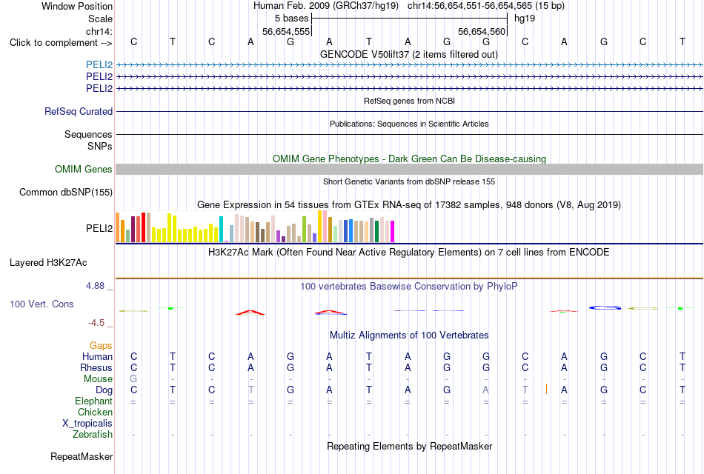
Task: Click the 'H3K27Ac Mark' ENCODE track title
Action: tap(409, 253)
